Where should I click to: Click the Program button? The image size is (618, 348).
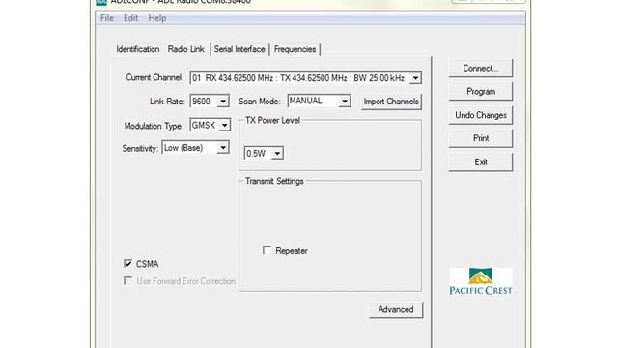481,92
